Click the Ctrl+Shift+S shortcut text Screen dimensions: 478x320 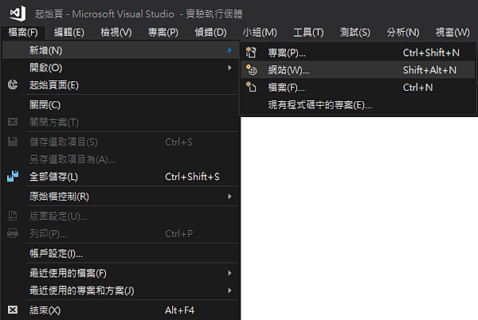[x=192, y=177]
